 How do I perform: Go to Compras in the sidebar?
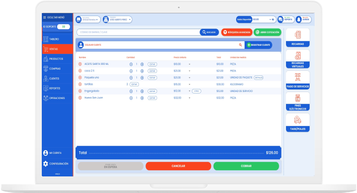[57, 69]
